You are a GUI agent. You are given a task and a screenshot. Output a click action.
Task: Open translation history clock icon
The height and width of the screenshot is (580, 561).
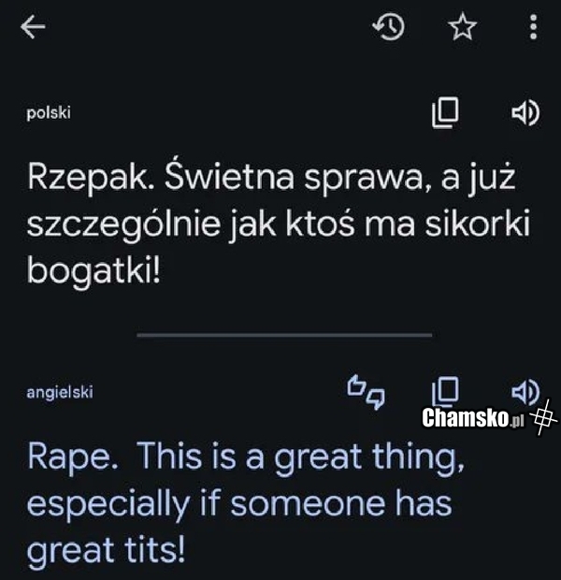click(388, 26)
